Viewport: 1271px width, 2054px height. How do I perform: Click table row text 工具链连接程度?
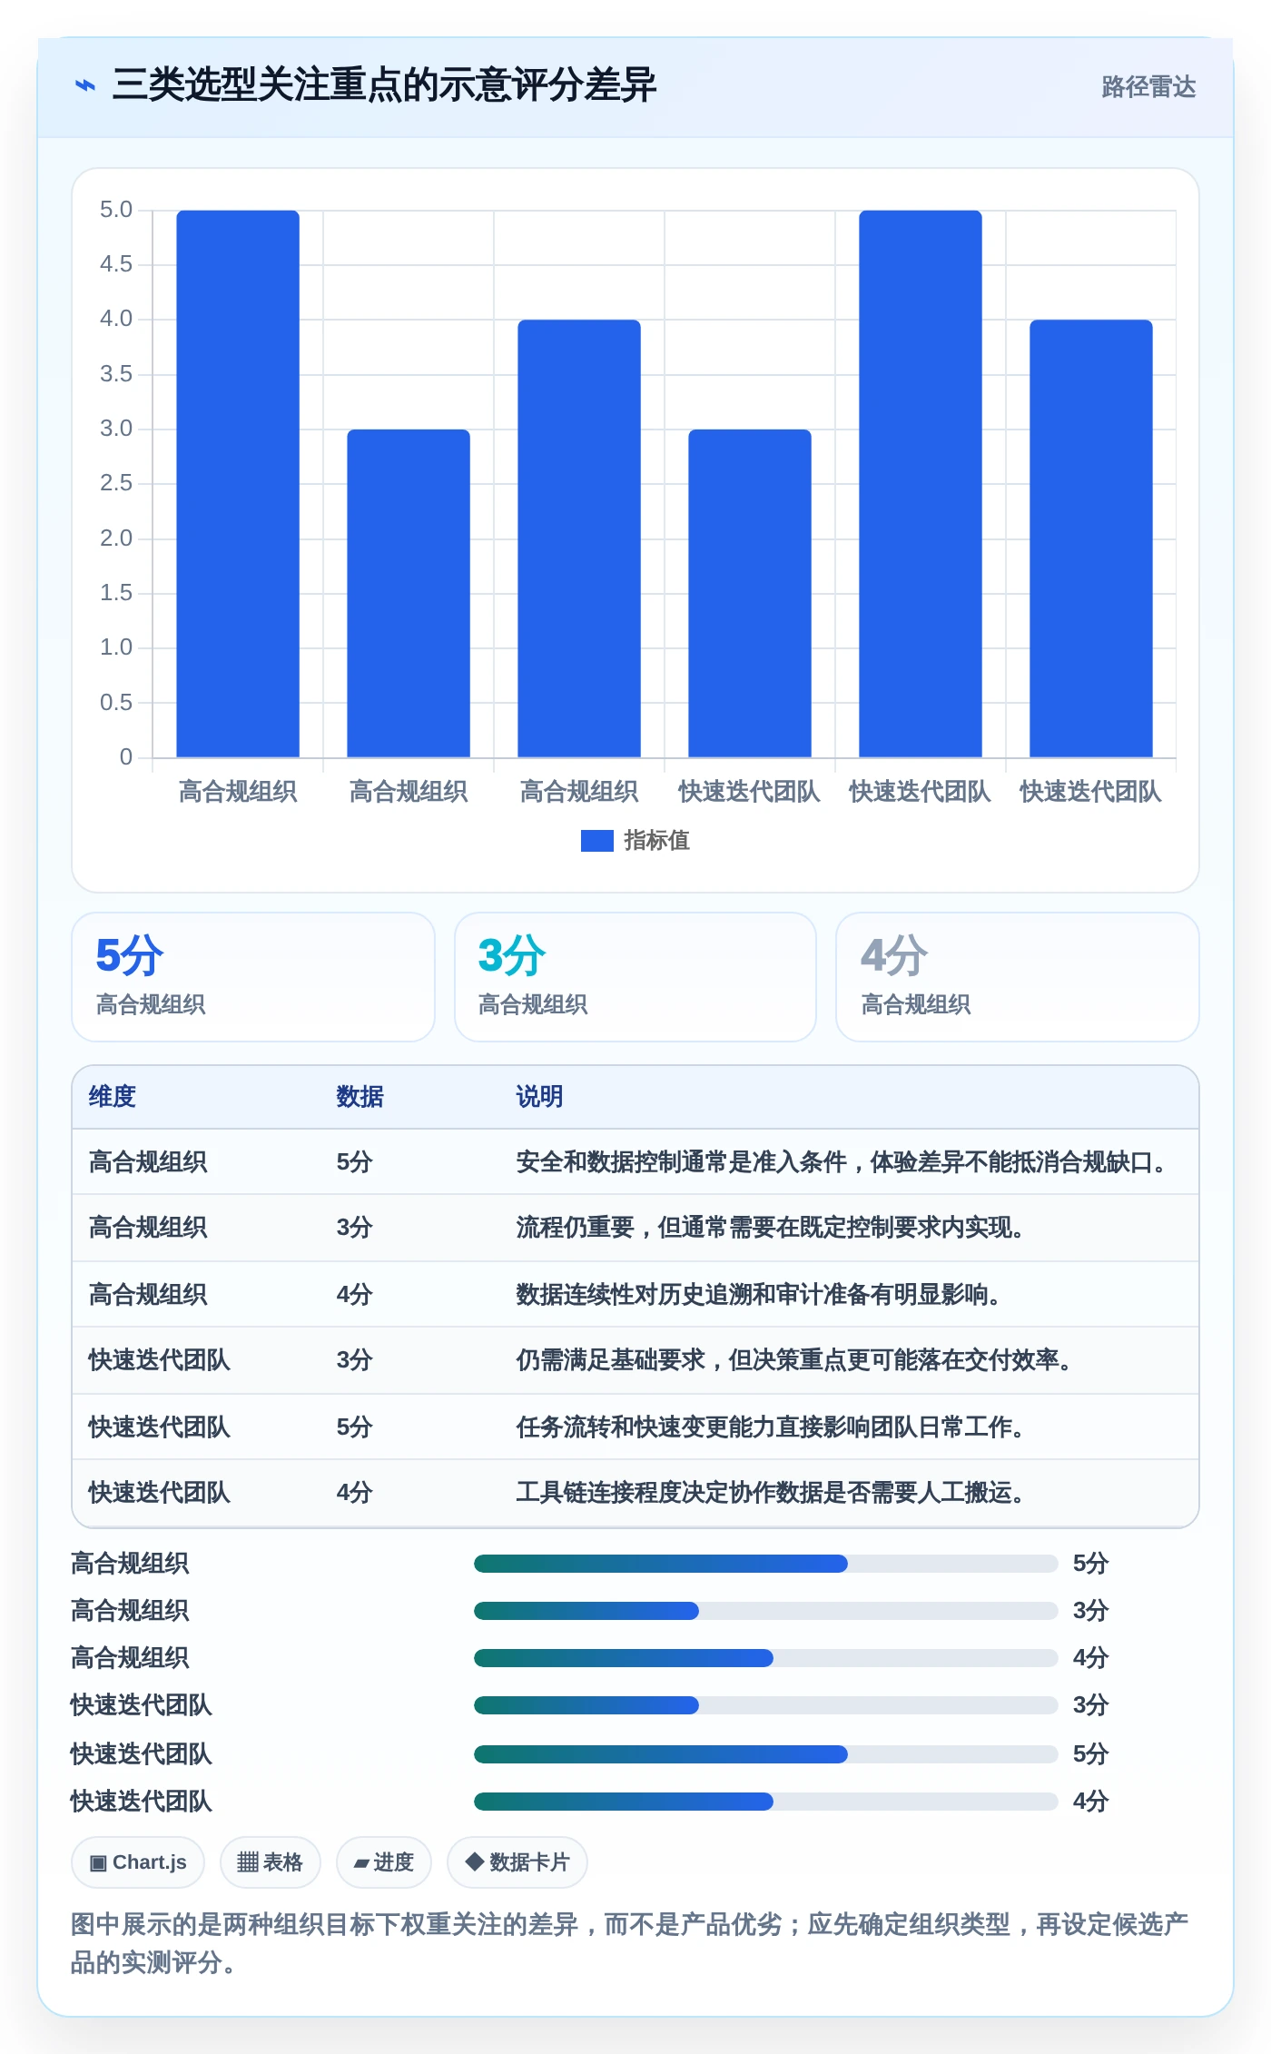coord(599,1493)
